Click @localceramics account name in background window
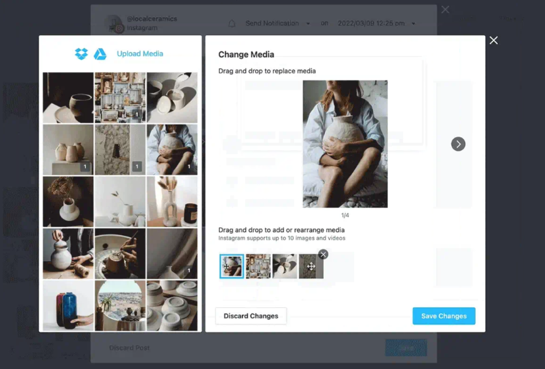The image size is (545, 369). tap(152, 19)
